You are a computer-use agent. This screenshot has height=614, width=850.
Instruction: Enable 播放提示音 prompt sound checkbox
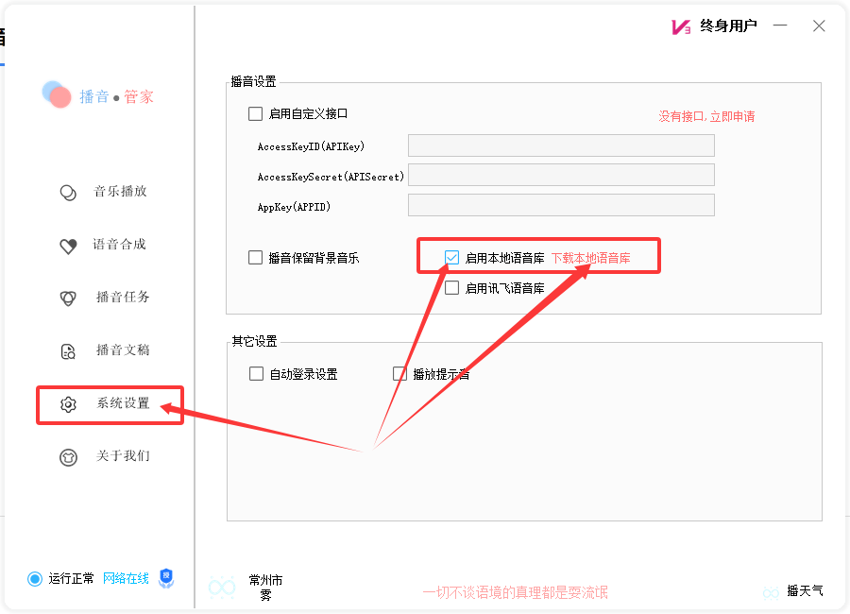point(399,373)
